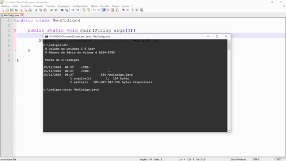Click the Close document toolbar icon
Image resolution: width=286 pixels, height=161 pixels.
point(21,10)
